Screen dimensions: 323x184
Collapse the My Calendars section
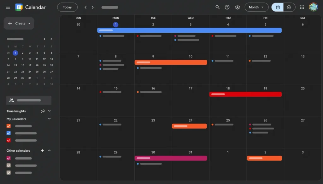(x=49, y=119)
